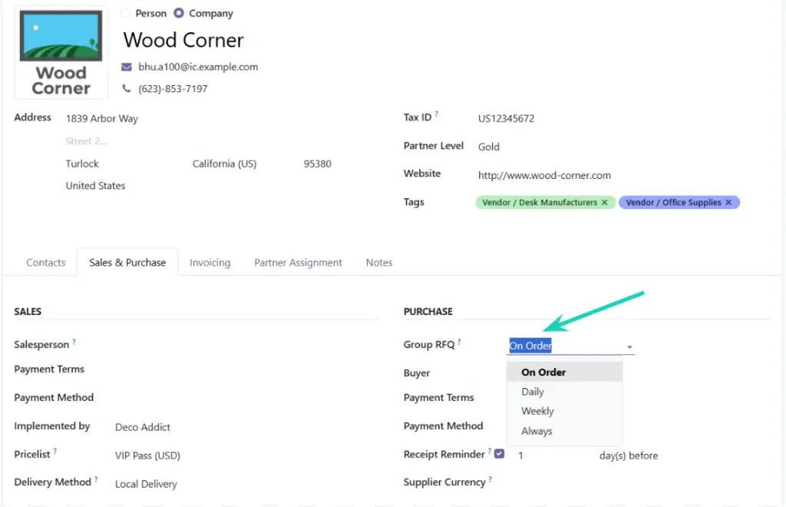Screen dimensions: 786x507
Task: Click the email envelope icon beside the address
Action: 126,67
